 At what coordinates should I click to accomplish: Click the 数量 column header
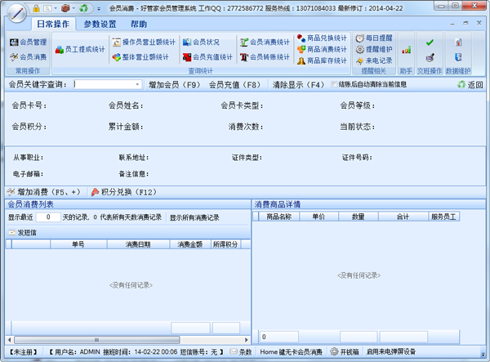click(x=359, y=217)
